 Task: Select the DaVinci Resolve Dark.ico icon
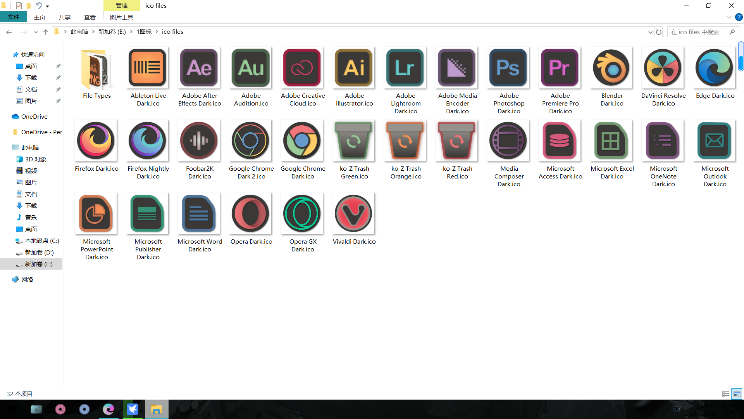pos(663,68)
